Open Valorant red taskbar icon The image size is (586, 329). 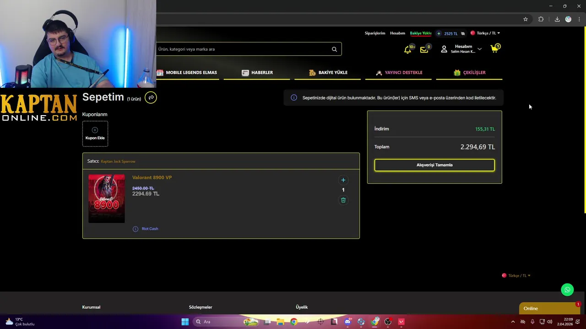pyautogui.click(x=402, y=322)
